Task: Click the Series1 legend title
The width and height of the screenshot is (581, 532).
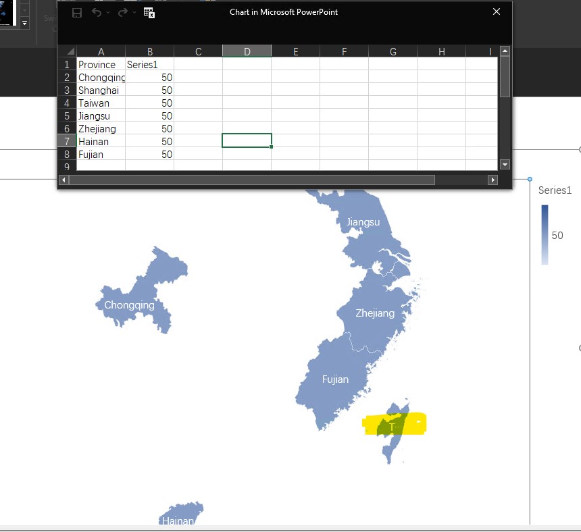Action: coord(555,190)
